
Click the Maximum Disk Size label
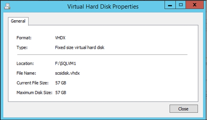pos(34,93)
